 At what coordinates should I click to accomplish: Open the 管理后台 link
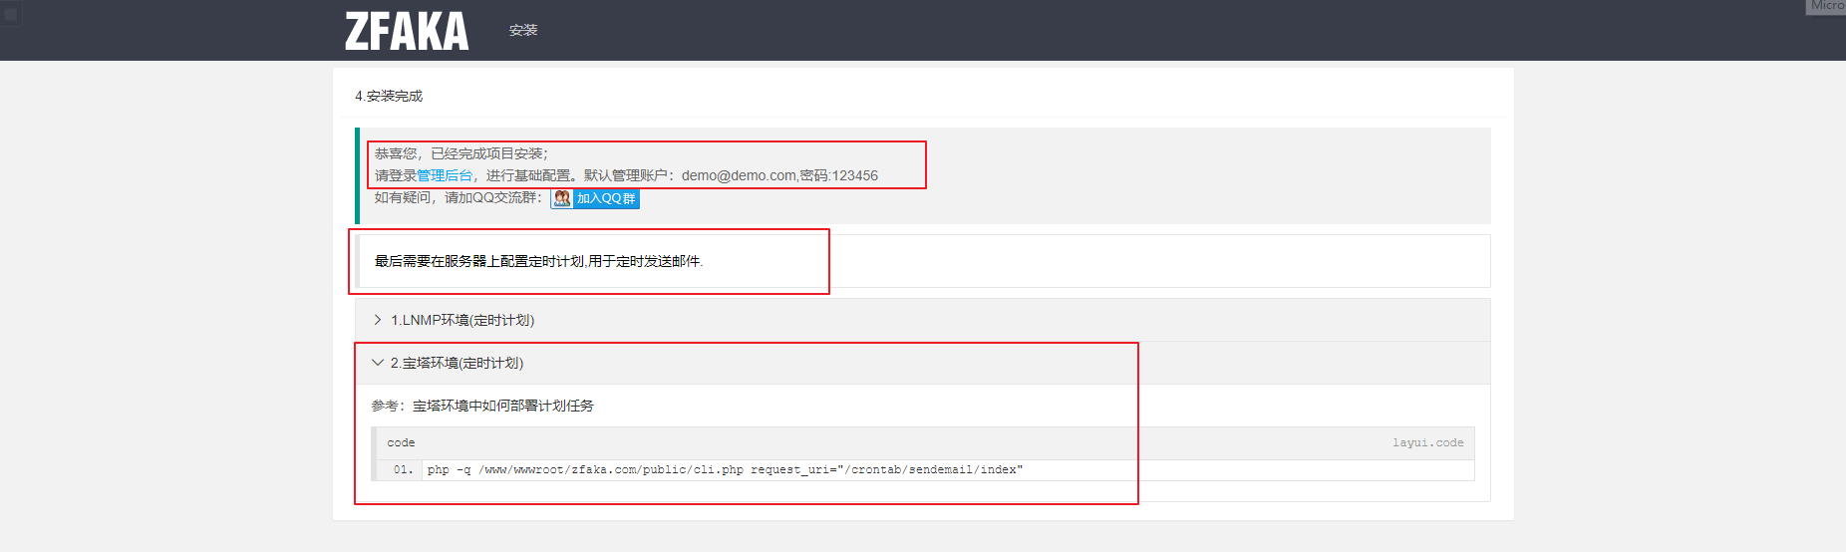(445, 175)
